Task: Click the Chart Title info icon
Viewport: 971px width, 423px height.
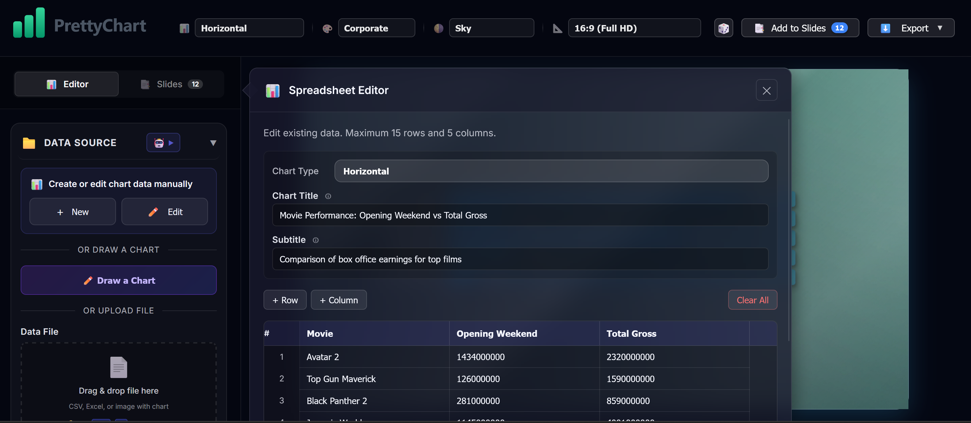Action: point(328,196)
